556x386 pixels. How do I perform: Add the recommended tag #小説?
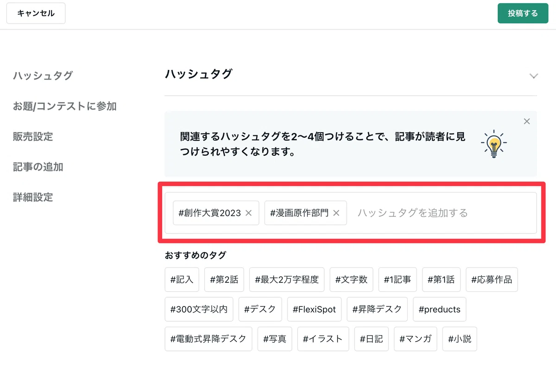(x=460, y=339)
